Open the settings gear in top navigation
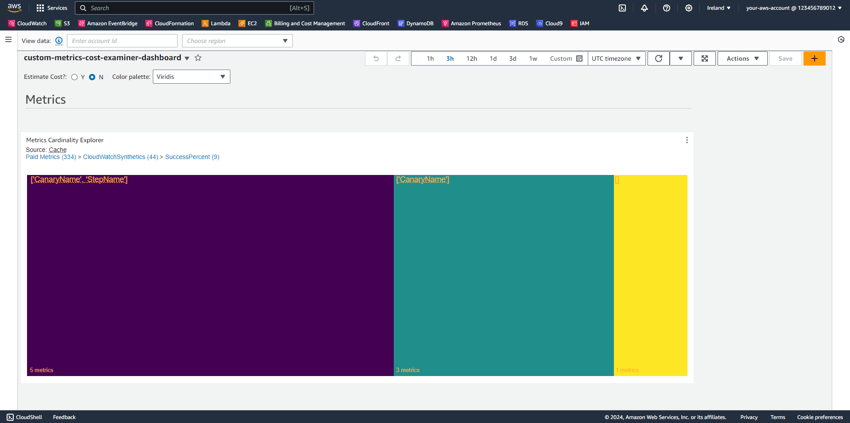Screen dimensions: 850x423 pos(688,8)
